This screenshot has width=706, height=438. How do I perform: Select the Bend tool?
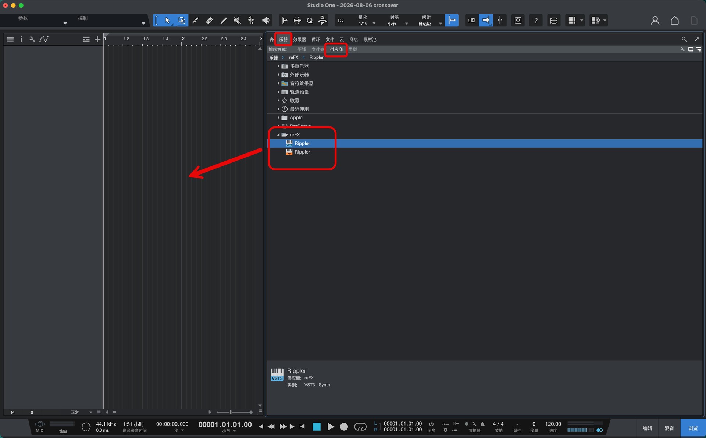click(251, 20)
